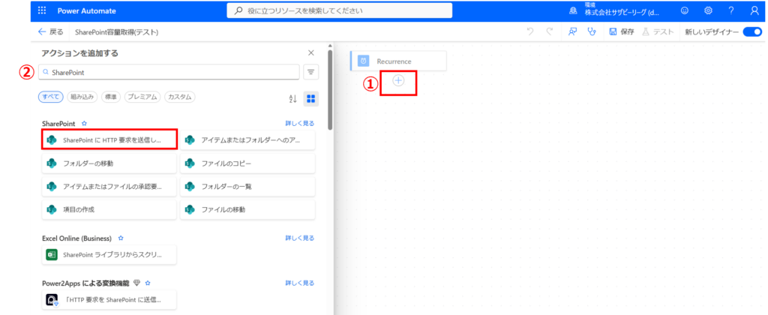Screen dimensions: 768x315
Task: Click the 保存 save button
Action: [x=622, y=32]
